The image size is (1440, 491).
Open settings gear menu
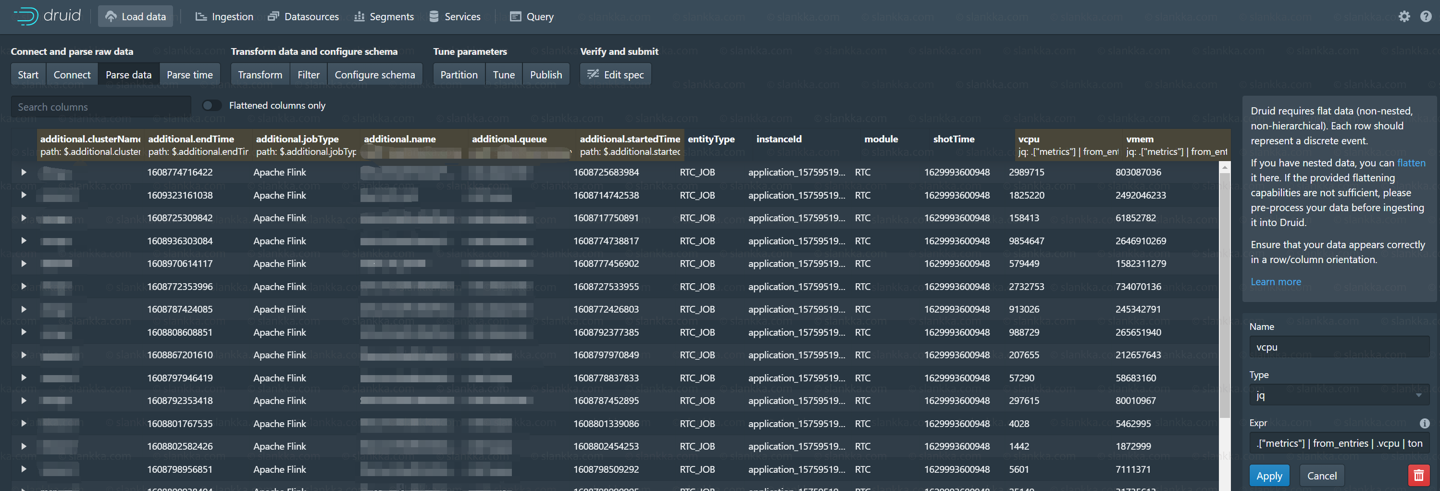click(1403, 16)
